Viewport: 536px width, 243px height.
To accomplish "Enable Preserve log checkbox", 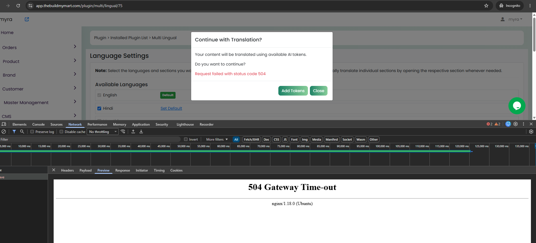I will coord(32,132).
